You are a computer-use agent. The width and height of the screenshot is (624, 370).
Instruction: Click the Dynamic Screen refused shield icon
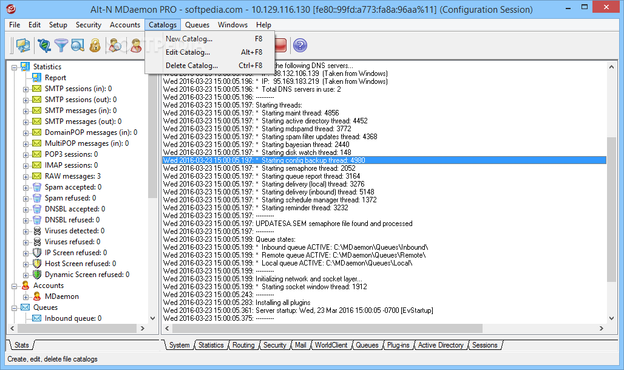pyautogui.click(x=37, y=275)
